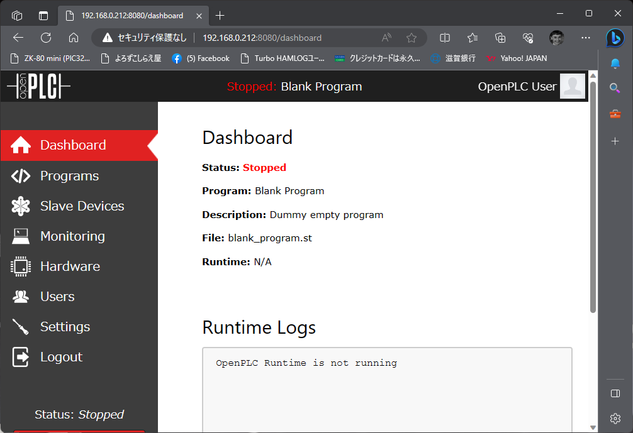Open the Dashboard sidebar item
The image size is (633, 433).
79,145
